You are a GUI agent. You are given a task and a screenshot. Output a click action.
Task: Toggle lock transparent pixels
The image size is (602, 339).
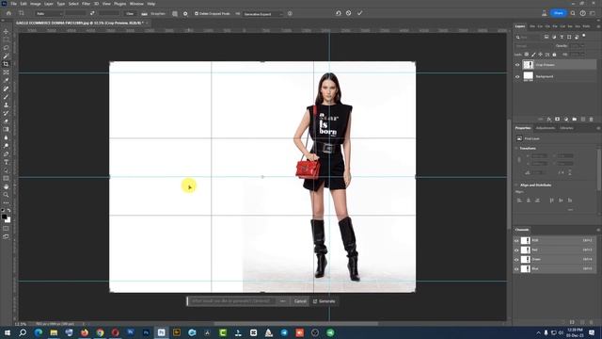[527, 55]
